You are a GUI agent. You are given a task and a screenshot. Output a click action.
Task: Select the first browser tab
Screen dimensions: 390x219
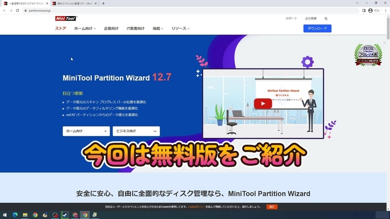pyautogui.click(x=25, y=3)
